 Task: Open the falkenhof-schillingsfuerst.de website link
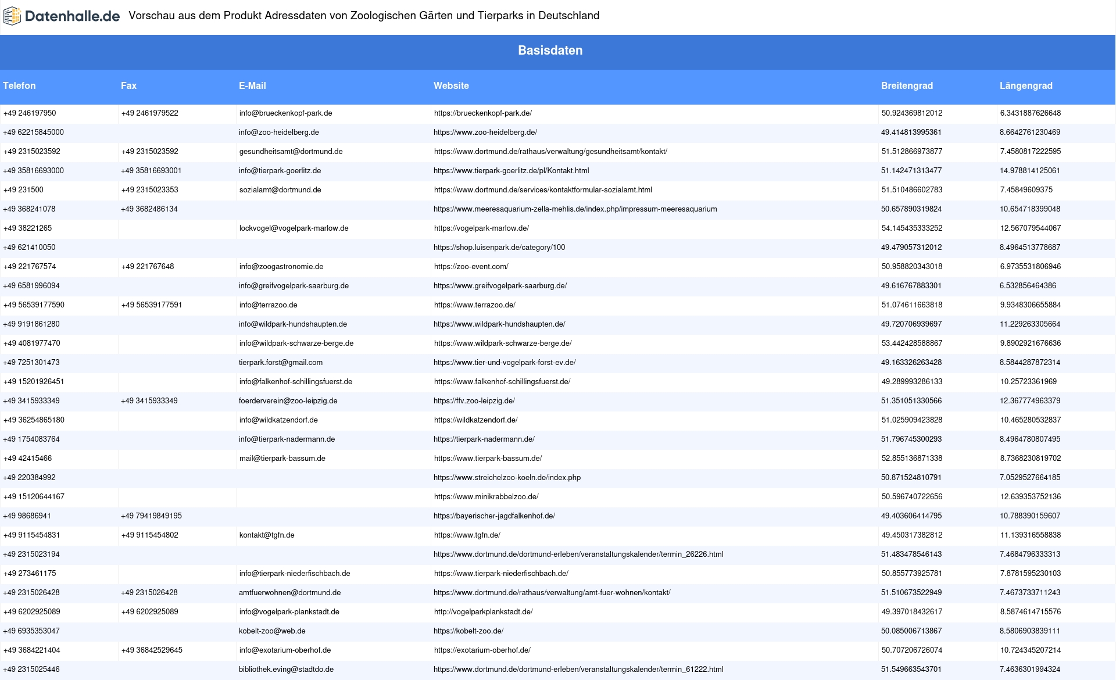pos(502,382)
